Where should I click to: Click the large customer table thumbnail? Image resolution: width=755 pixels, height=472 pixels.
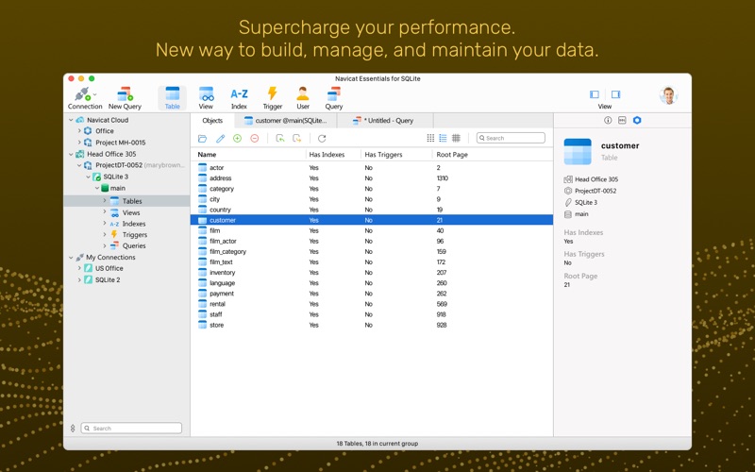click(x=578, y=151)
